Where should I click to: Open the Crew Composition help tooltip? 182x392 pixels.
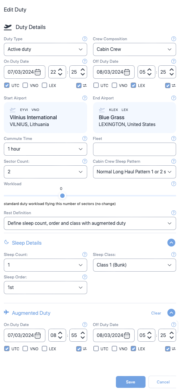(x=174, y=39)
